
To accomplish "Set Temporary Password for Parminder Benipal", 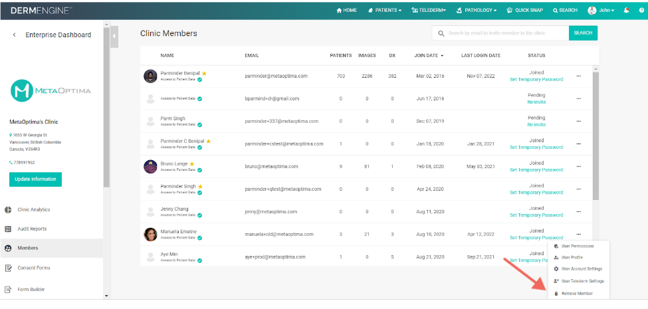I will [536, 79].
